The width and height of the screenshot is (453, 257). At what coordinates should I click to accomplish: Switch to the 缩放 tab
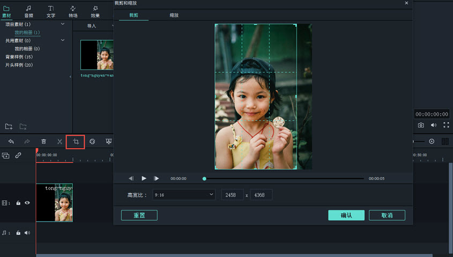coord(174,15)
